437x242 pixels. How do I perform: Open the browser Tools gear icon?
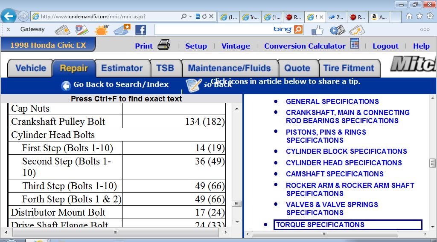[x=430, y=16]
